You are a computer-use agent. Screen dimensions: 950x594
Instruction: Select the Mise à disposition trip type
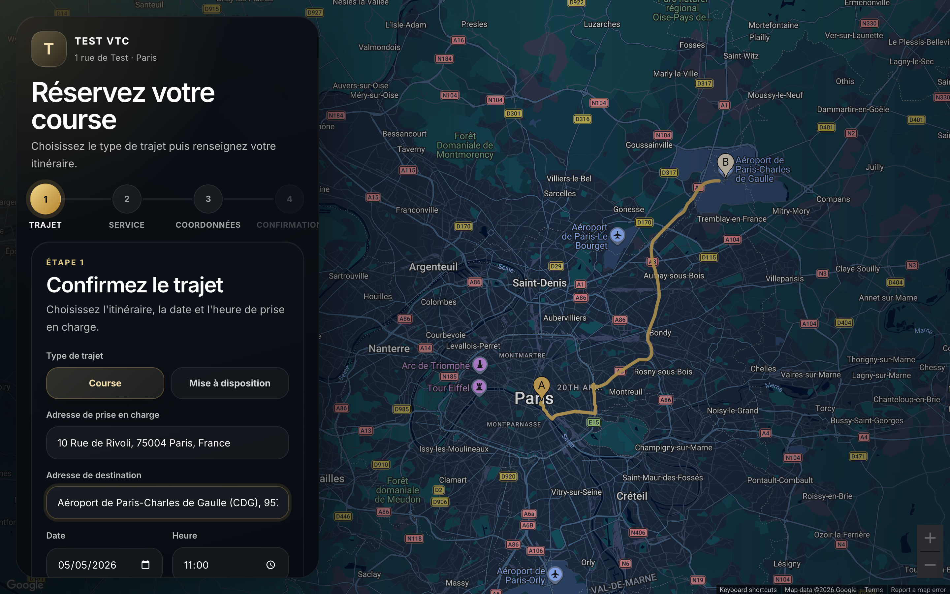coord(230,383)
